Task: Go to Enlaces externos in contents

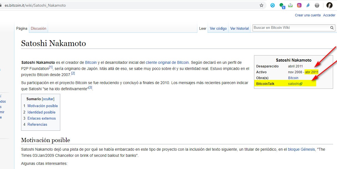Action: tap(42, 118)
